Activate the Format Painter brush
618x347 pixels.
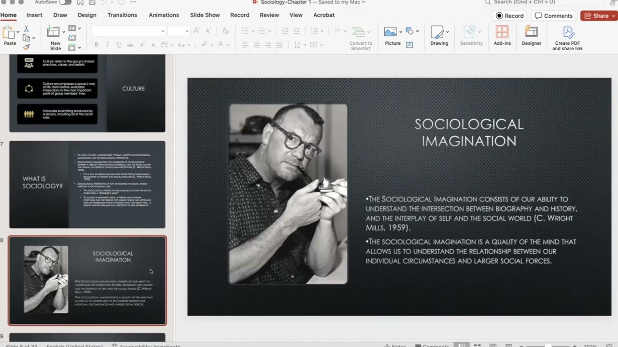(27, 47)
